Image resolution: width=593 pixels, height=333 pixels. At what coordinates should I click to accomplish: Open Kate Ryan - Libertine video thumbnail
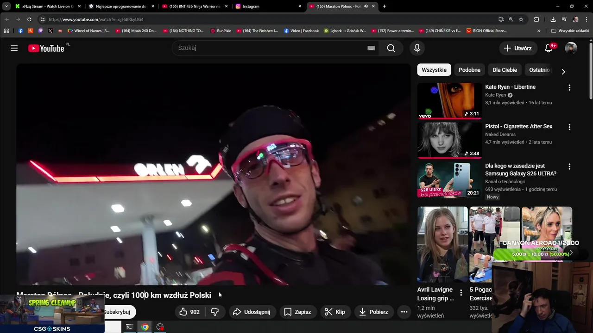point(449,101)
